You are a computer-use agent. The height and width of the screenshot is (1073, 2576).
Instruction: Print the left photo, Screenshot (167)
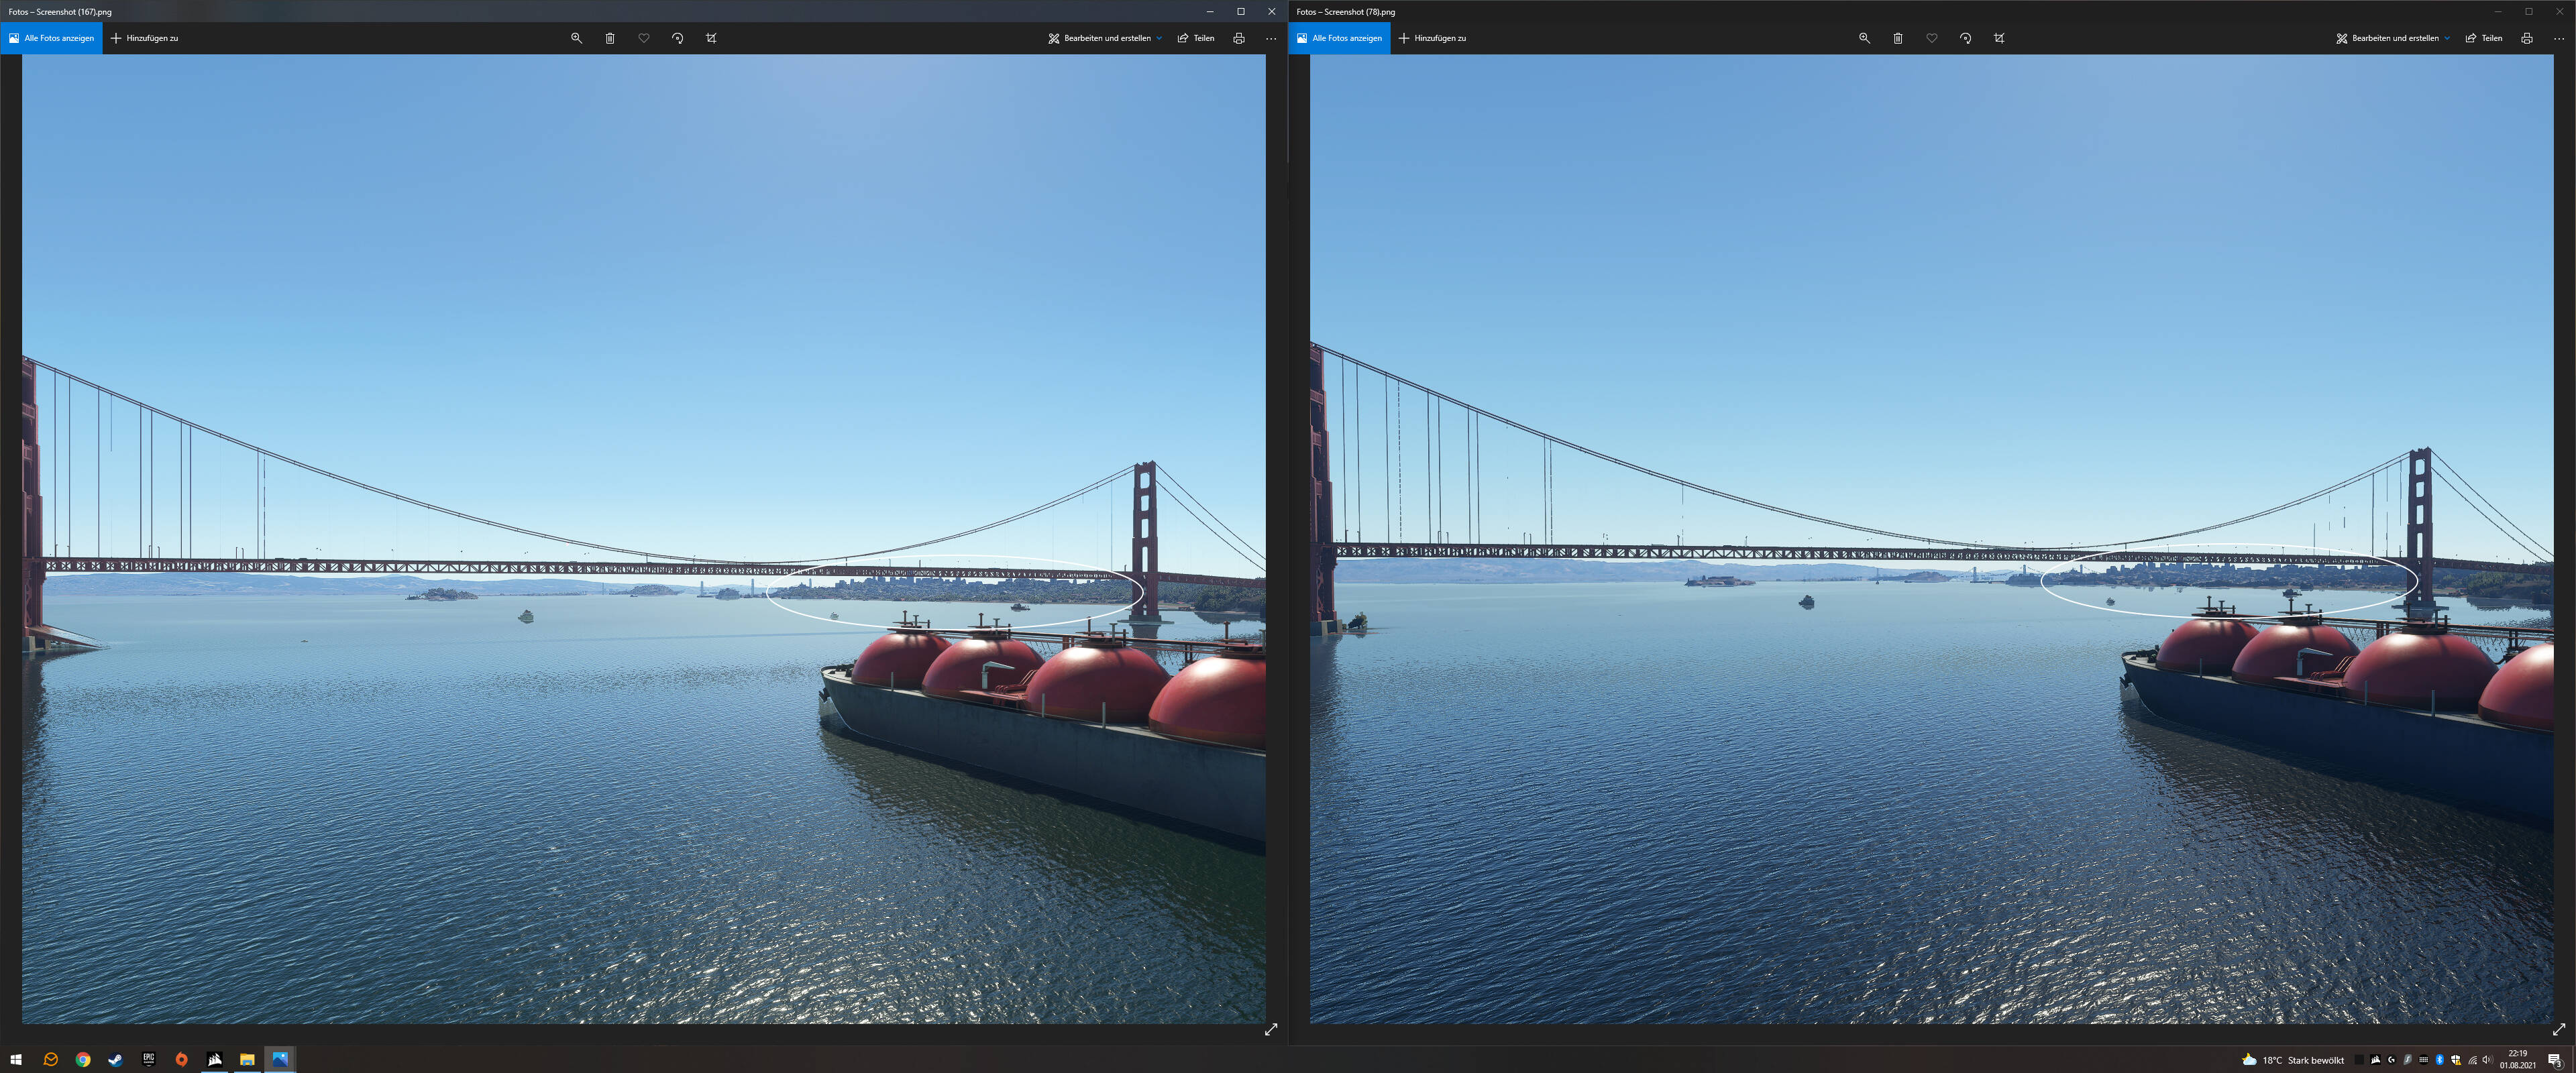point(1239,38)
